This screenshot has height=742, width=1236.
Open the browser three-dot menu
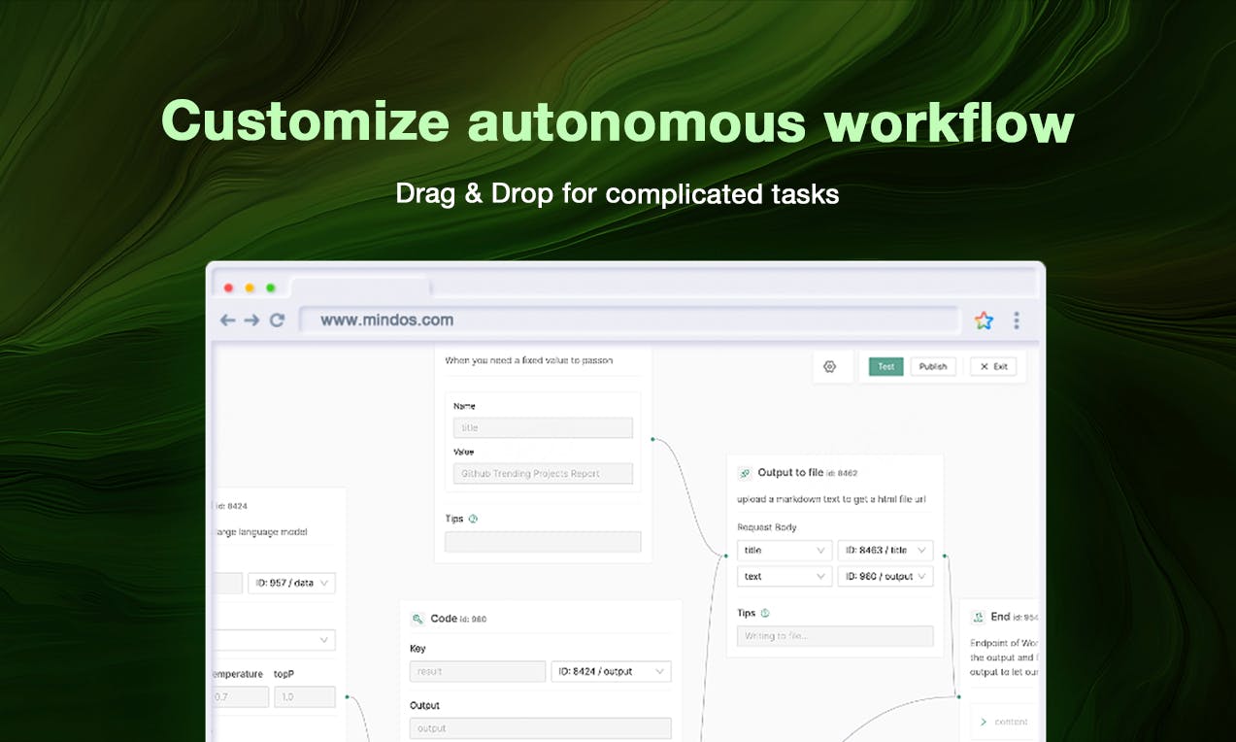pos(1017,320)
